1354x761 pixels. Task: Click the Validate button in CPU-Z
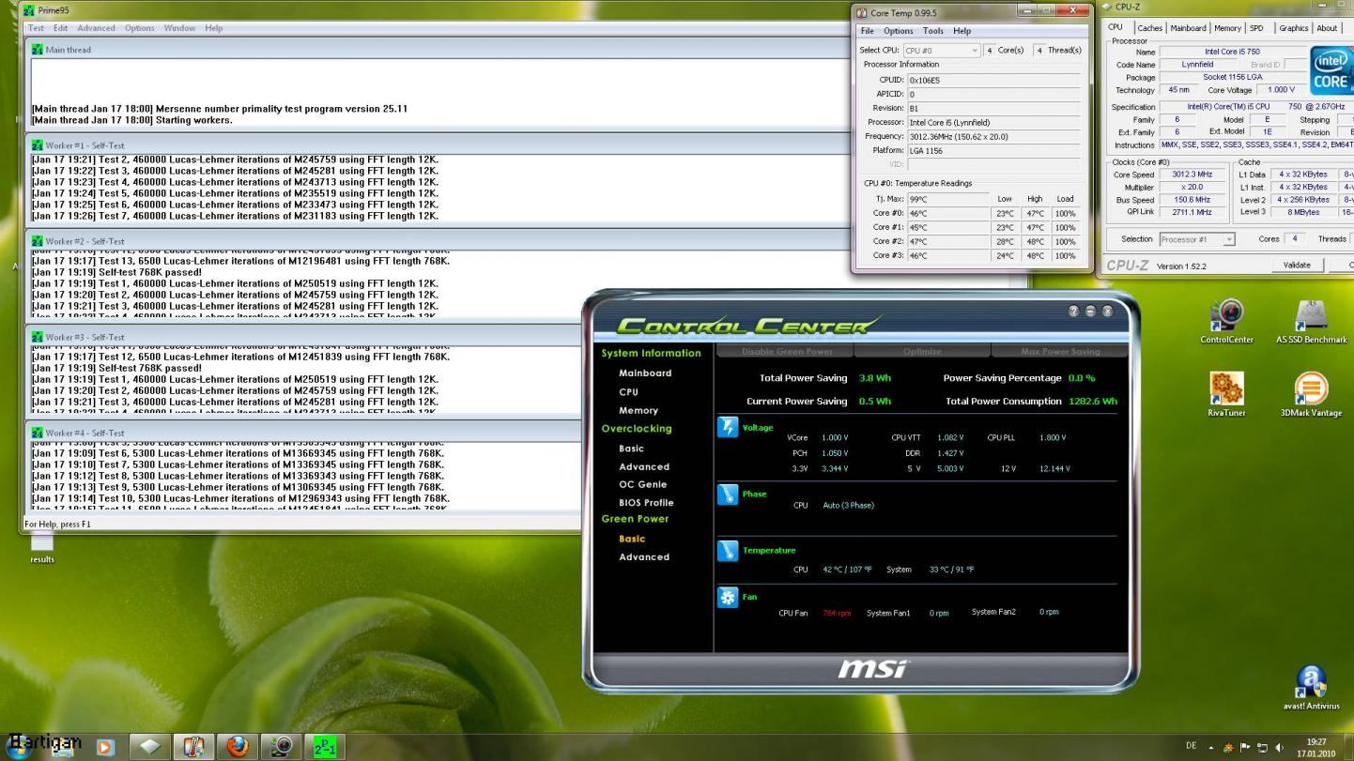coord(1297,266)
